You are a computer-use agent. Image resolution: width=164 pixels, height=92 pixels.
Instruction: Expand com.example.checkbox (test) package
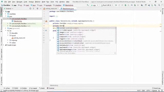[8, 26]
